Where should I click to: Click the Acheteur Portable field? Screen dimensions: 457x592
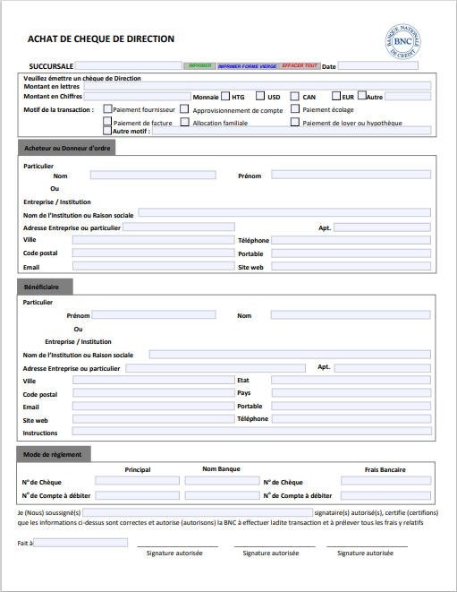coord(351,253)
